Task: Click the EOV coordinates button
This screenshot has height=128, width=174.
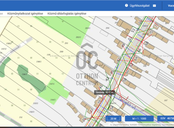Action: point(165,118)
